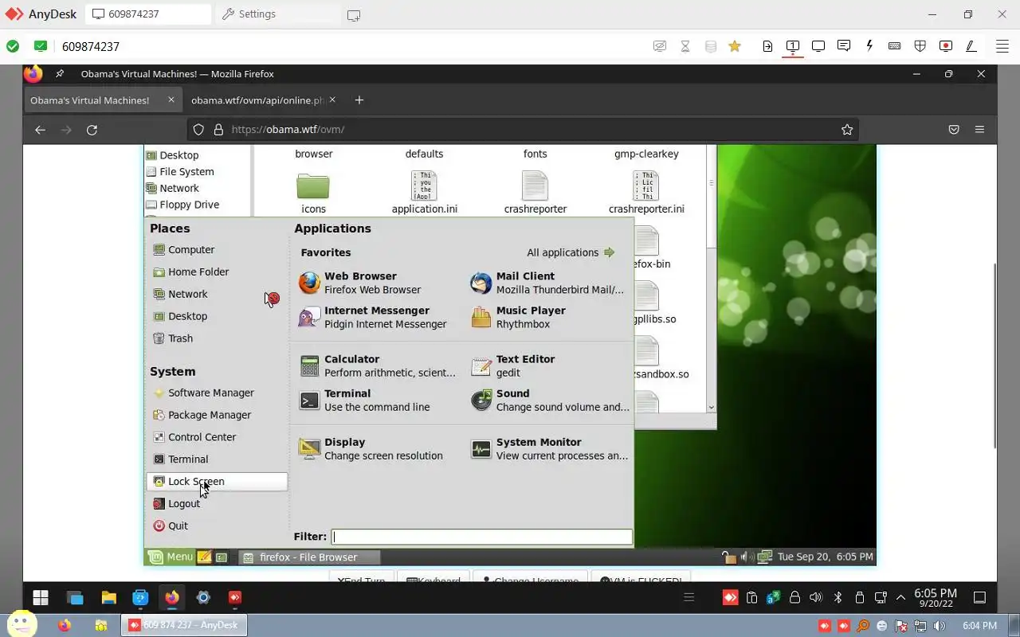Open AnyDesk actions lightning icon
The height and width of the screenshot is (637, 1020).
(869, 46)
